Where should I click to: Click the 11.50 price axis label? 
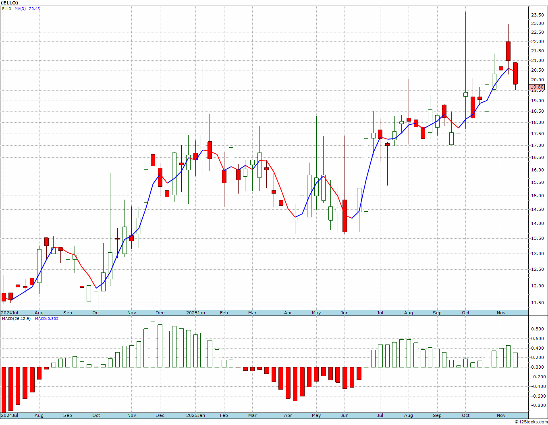pos(537,303)
